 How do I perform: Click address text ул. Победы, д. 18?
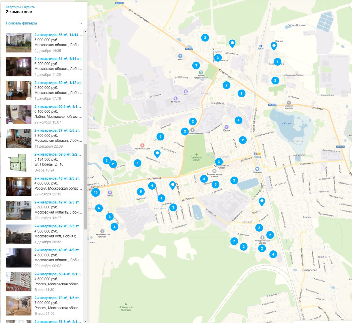tap(49, 164)
